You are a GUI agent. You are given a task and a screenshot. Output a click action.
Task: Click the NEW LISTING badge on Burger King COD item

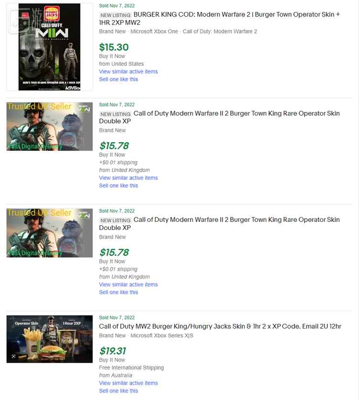(x=115, y=15)
